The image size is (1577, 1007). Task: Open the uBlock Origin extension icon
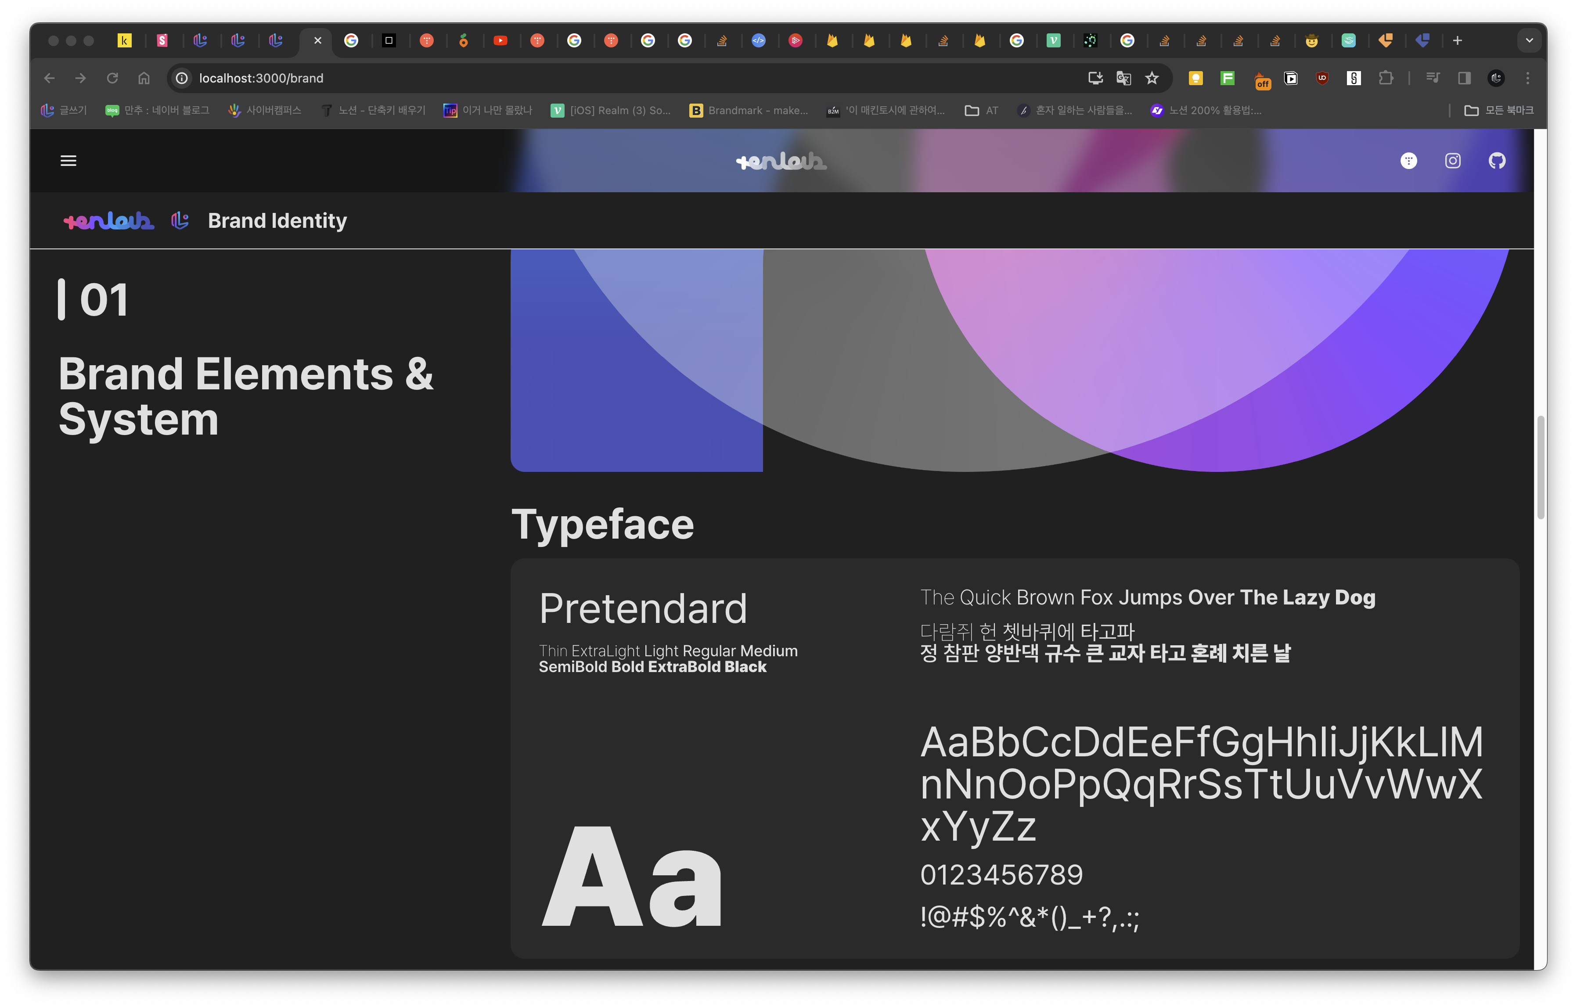point(1321,79)
